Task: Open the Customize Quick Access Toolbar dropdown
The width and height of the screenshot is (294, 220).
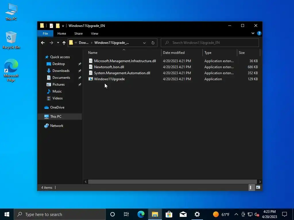Action: 63,26
